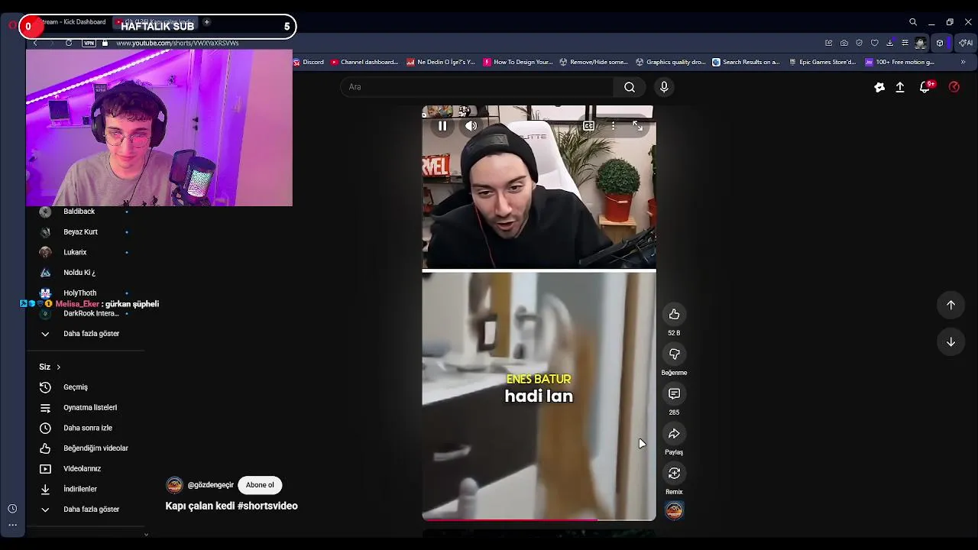The image size is (978, 550).
Task: Open the @gözdengeçir channel link
Action: (210, 485)
